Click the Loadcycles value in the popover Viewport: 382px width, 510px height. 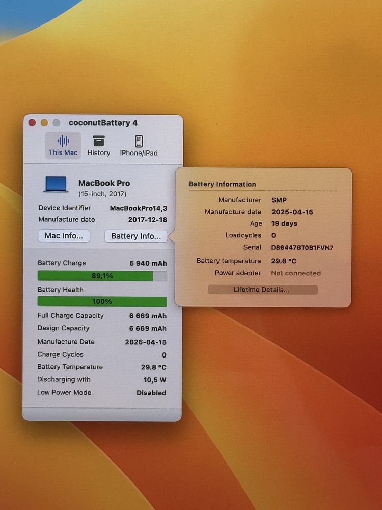(274, 235)
